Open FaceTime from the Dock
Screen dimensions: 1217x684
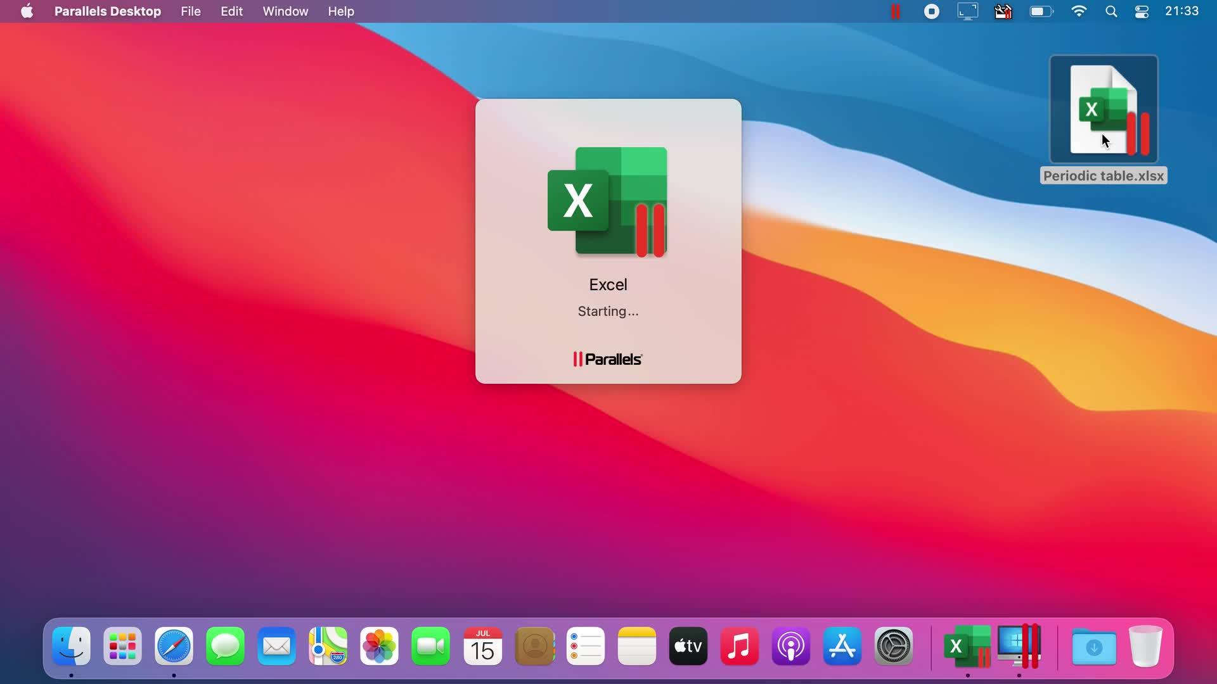click(430, 646)
